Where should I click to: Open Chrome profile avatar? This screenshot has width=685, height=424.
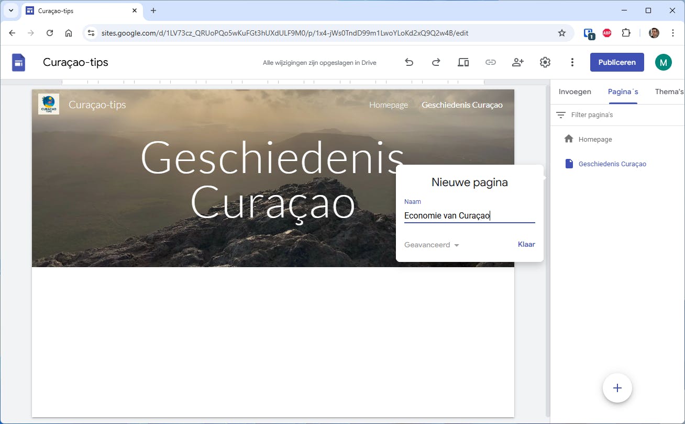click(x=654, y=33)
